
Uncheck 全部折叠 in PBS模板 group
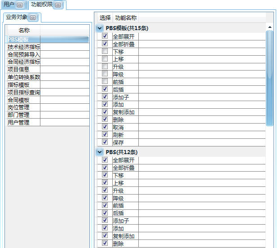coord(105,43)
